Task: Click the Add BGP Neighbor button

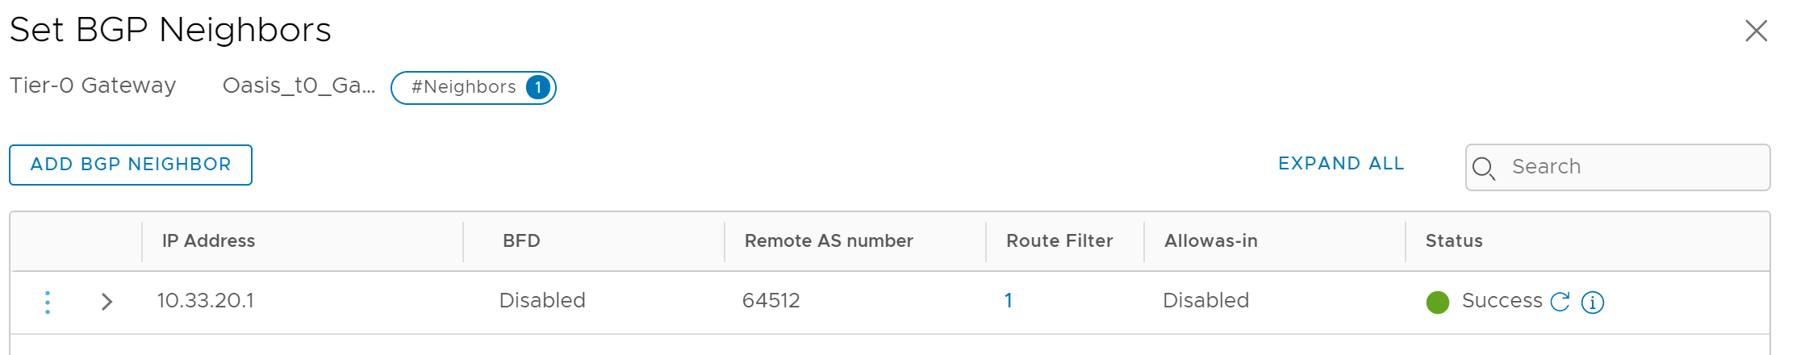Action: click(x=131, y=165)
